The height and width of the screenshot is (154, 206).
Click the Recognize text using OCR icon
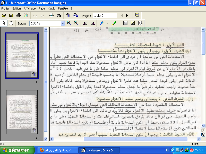(x=68, y=15)
